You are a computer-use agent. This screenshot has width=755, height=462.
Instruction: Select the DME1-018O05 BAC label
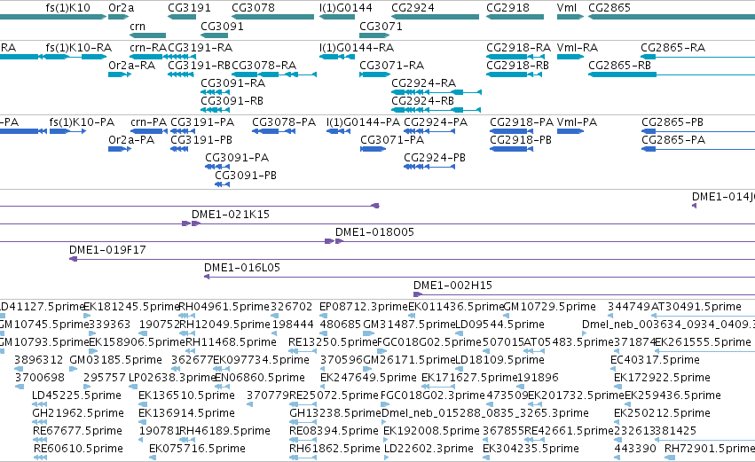pos(374,232)
